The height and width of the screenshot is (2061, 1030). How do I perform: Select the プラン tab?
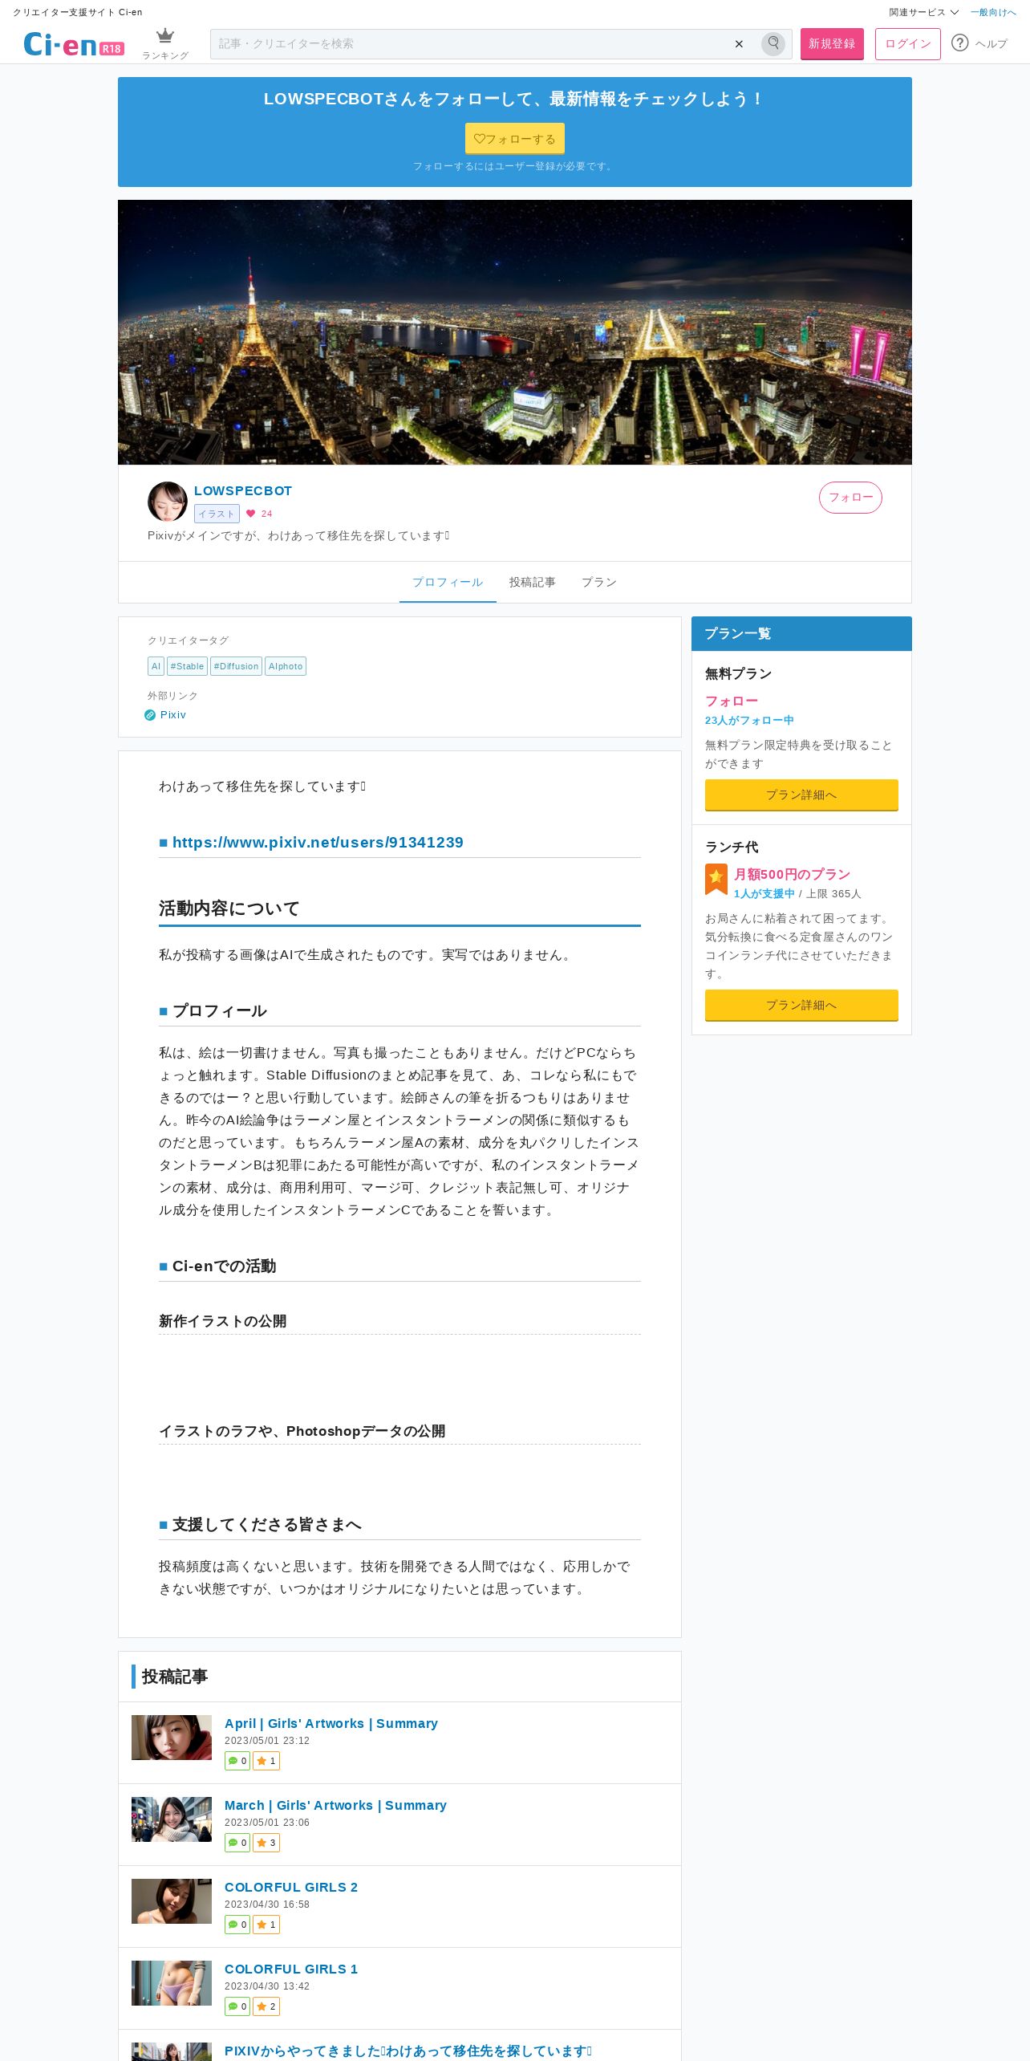599,582
